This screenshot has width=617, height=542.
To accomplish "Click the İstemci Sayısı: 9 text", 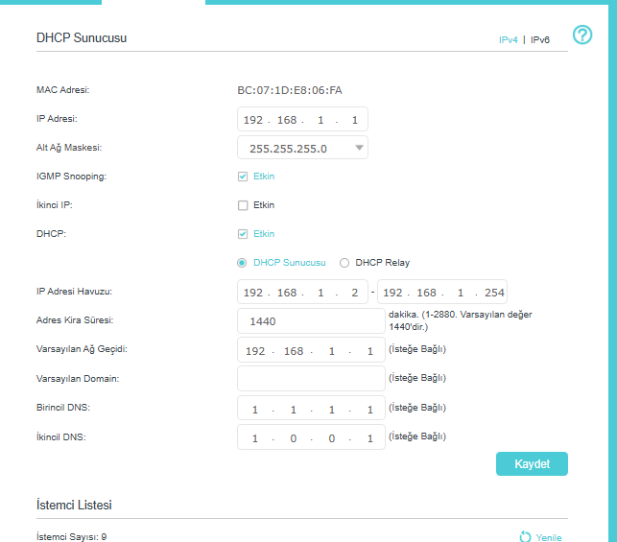I will (x=71, y=537).
